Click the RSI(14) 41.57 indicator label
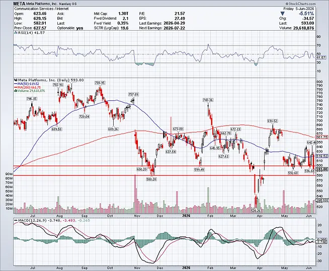Viewport: 329px width, 271px height. [29, 33]
